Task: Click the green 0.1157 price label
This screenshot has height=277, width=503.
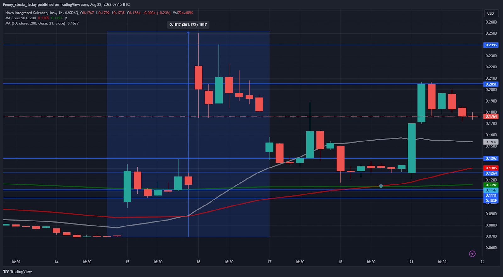Action: click(x=491, y=185)
